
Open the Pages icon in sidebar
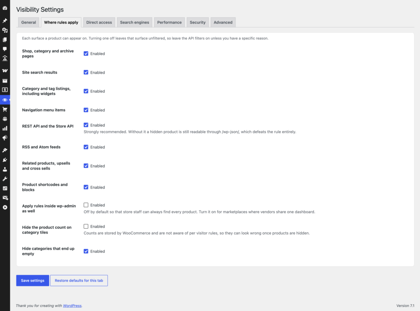5,40
